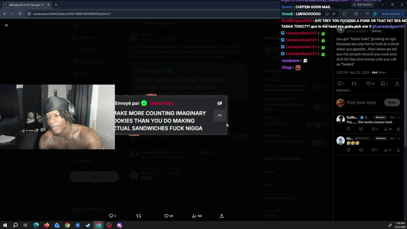Viewport: 407px width, 229px height.
Task: Click the browser forward arrow
Action: (12, 14)
